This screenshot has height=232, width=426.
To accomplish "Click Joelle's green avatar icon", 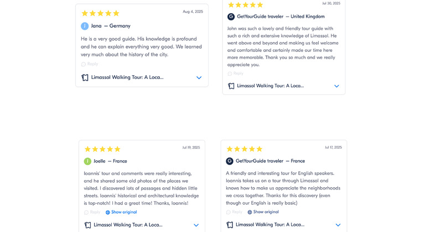I will (87, 161).
